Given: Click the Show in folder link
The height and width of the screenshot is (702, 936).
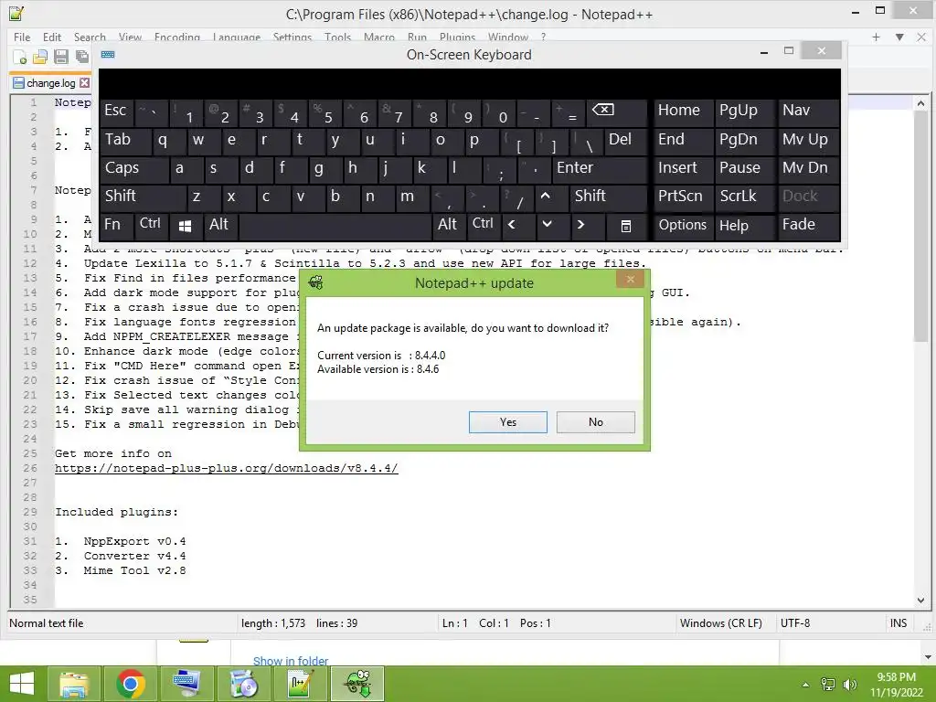Looking at the screenshot, I should coord(291,661).
